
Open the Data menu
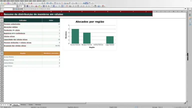pyautogui.click(x=30, y=1)
